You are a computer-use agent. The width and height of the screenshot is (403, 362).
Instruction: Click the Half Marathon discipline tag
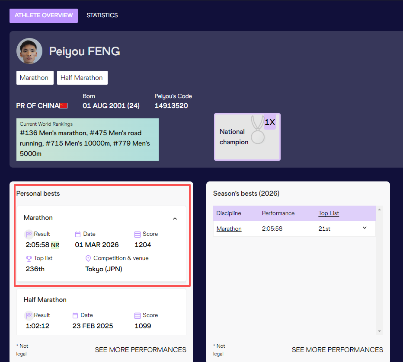click(x=82, y=78)
